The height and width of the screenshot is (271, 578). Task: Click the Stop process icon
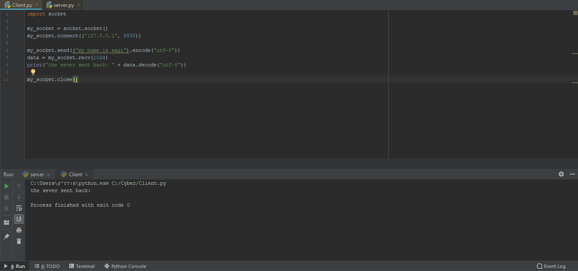(x=6, y=197)
